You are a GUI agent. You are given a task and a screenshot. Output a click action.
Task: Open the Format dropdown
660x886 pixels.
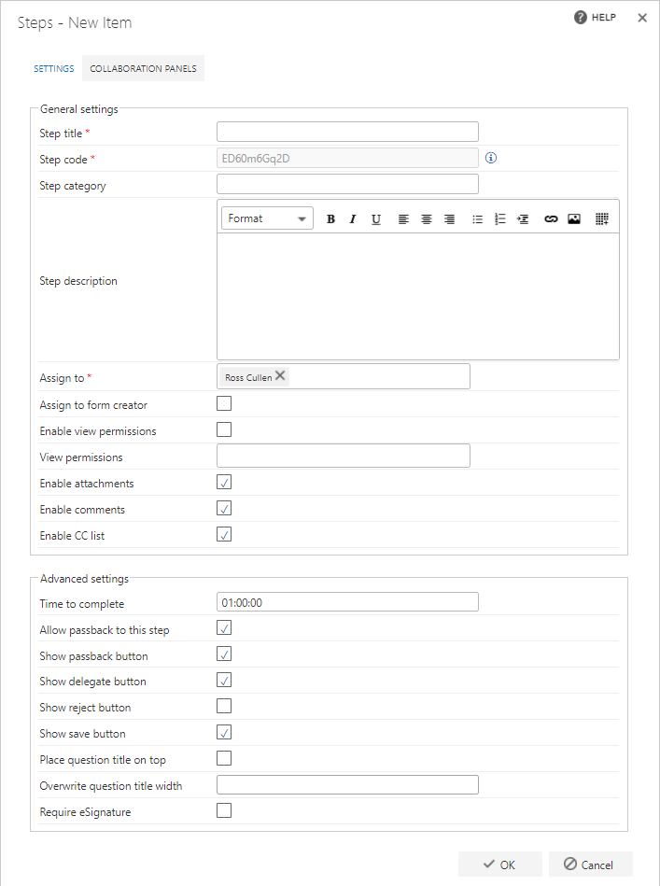coord(267,218)
